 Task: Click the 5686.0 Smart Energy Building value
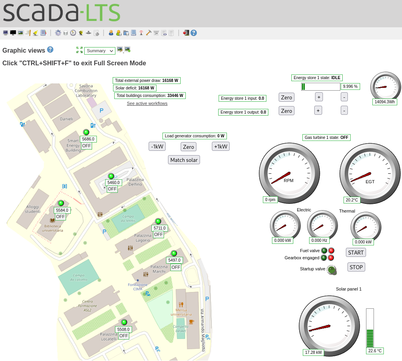(88, 139)
